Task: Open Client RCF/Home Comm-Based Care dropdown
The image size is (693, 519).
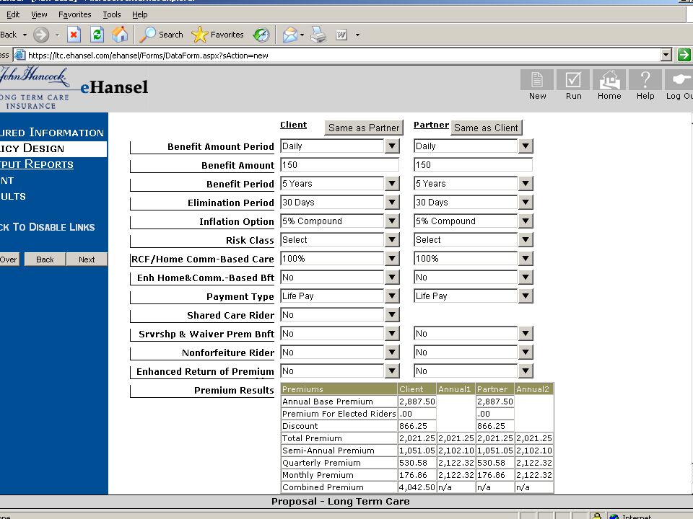Action: (x=392, y=259)
